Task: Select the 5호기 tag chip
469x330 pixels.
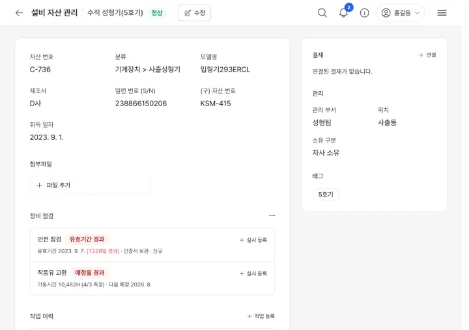Action: (x=326, y=195)
